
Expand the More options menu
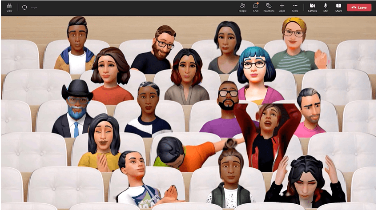click(x=295, y=7)
